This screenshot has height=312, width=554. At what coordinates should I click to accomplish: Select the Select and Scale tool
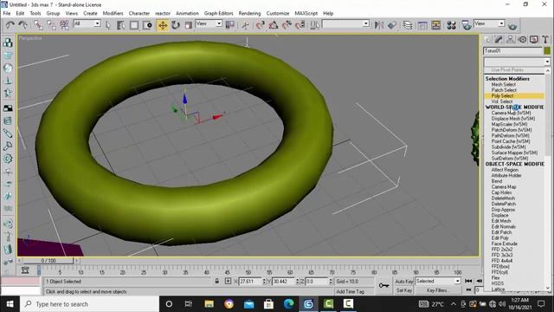[189, 25]
